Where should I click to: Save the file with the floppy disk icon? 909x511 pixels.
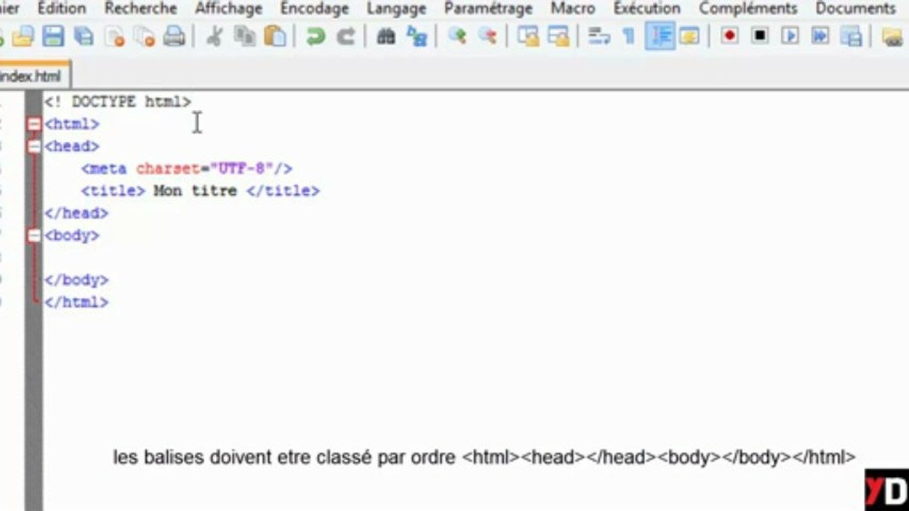click(x=53, y=35)
